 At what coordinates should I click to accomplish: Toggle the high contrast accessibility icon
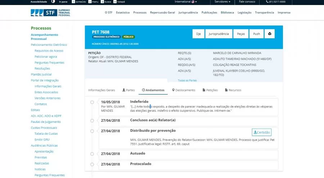point(53,2)
